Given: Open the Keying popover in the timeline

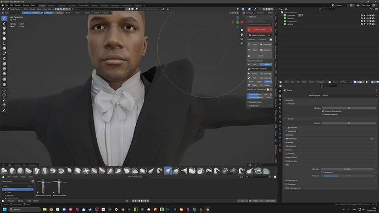Looking at the screenshot, I should (x=21, y=201).
